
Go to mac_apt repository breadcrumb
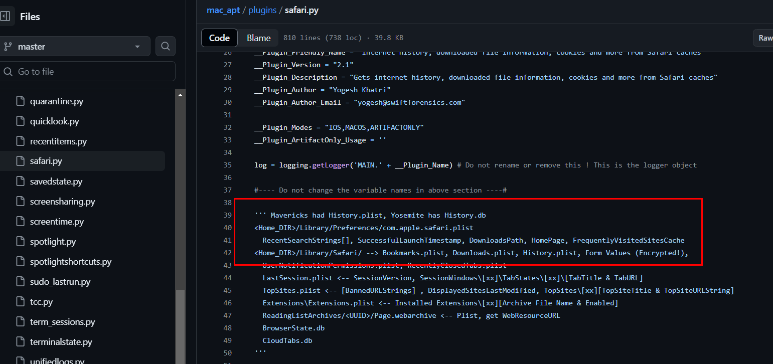tap(223, 10)
